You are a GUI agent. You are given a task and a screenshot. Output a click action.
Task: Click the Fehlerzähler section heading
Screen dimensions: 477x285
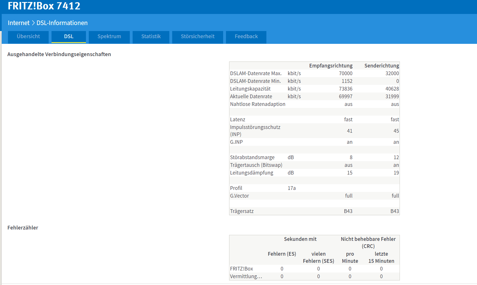coord(23,228)
